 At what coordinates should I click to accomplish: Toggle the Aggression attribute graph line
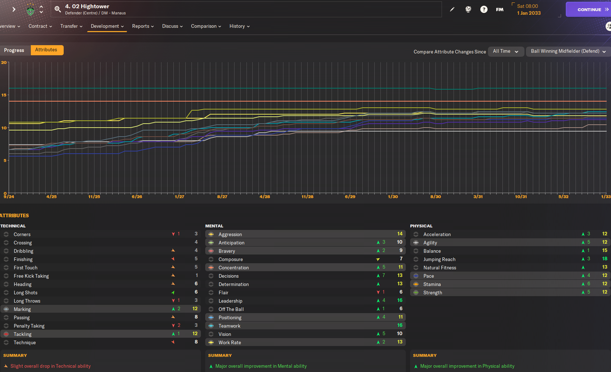tap(211, 235)
